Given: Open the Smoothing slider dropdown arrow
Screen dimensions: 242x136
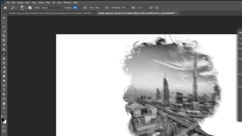Looking at the screenshot, I should [x=129, y=8].
